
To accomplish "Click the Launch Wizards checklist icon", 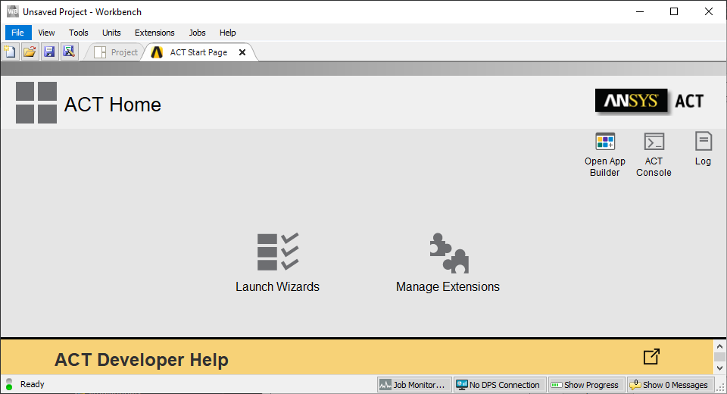I will [278, 252].
